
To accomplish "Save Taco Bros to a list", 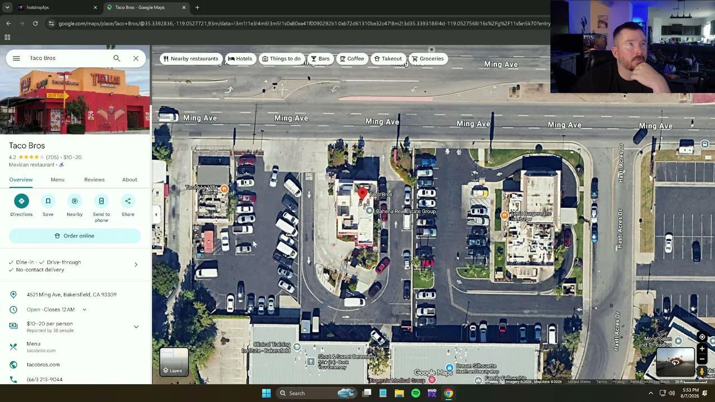I will (48, 201).
